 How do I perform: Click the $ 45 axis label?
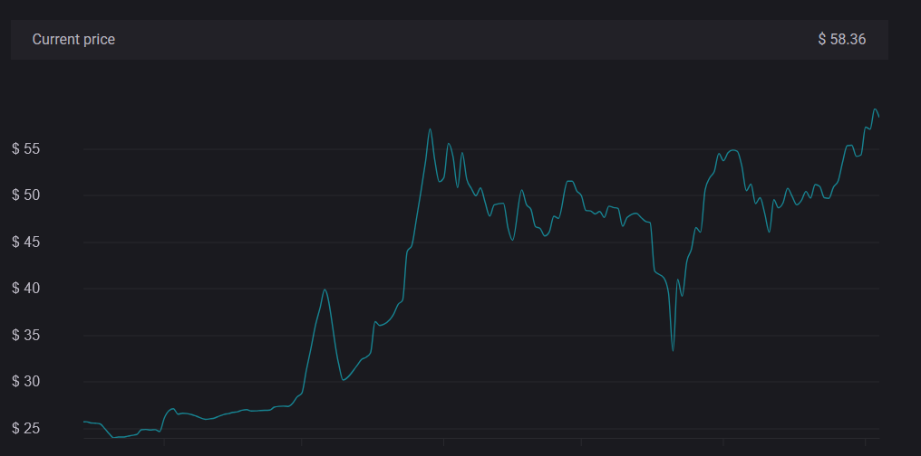click(x=26, y=242)
